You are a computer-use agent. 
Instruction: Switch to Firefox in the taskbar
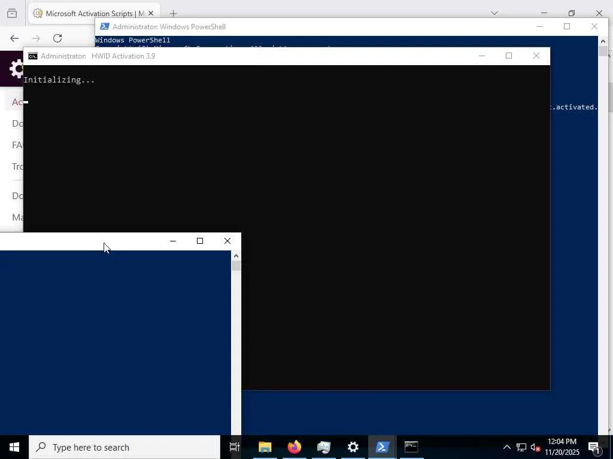click(295, 447)
